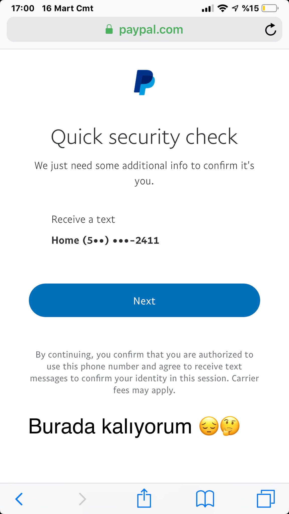Select the Receive a text option

point(83,219)
